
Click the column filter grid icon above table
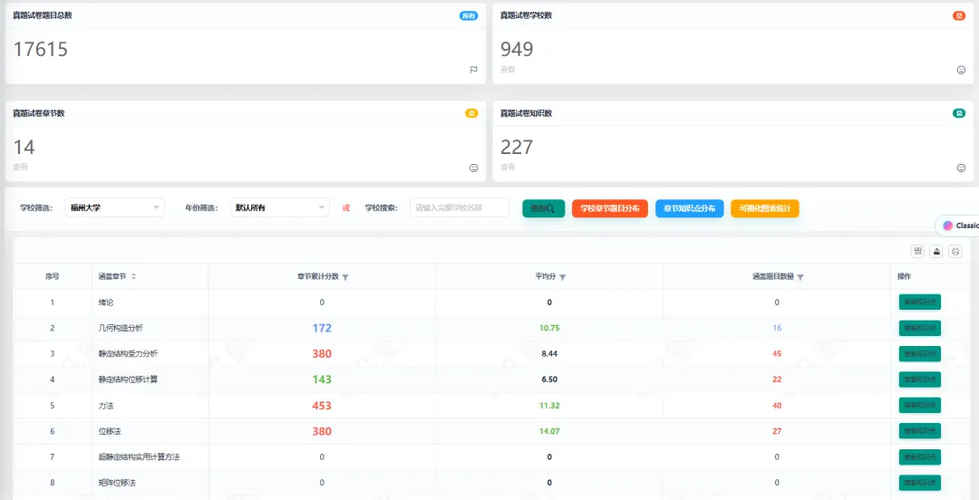pos(917,251)
